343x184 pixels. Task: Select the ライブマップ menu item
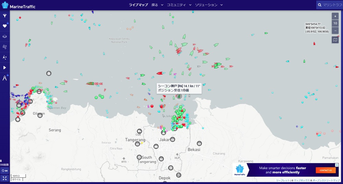[138, 5]
